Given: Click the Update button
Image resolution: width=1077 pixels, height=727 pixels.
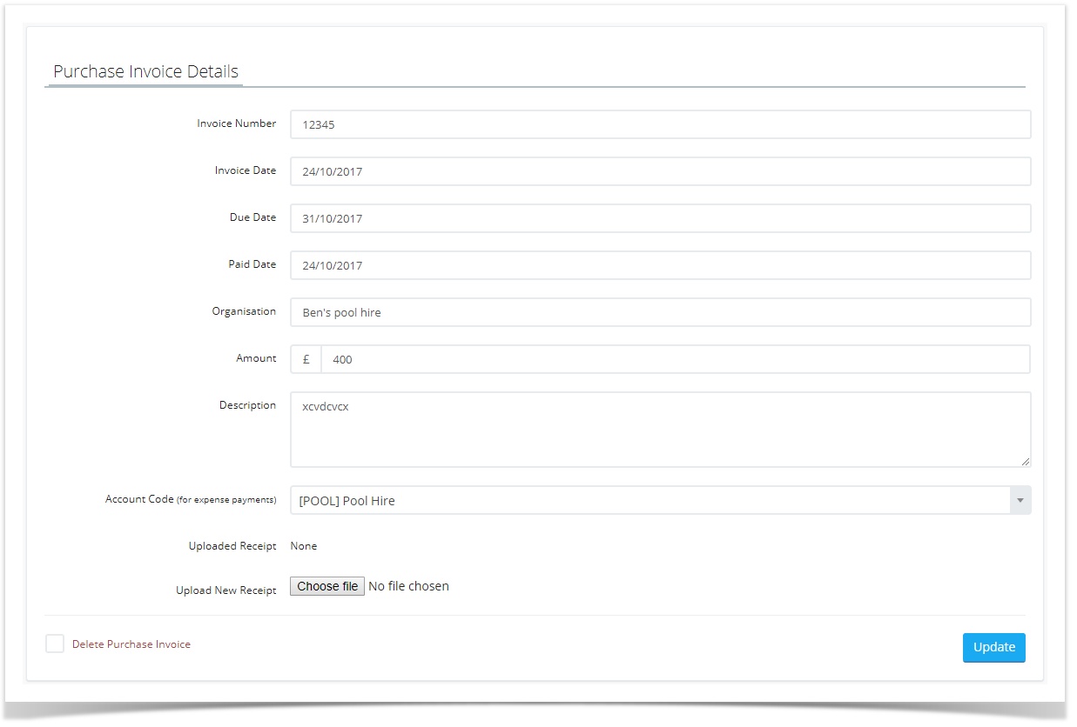Looking at the screenshot, I should pyautogui.click(x=994, y=647).
